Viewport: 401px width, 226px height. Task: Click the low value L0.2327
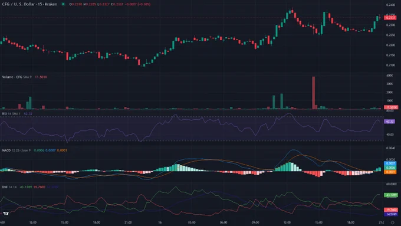pyautogui.click(x=103, y=4)
